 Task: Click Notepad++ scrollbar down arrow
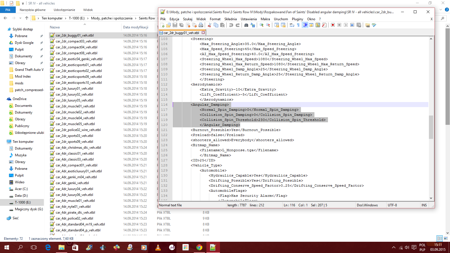point(431,198)
